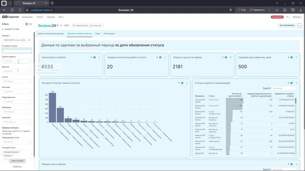Open browser downloads icon
305x171 pixels.
coord(301,10)
